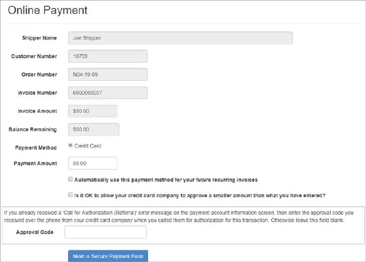Select the field showing customer number 10759
Image resolution: width=366 pixels, height=262 pixels.
[108, 56]
